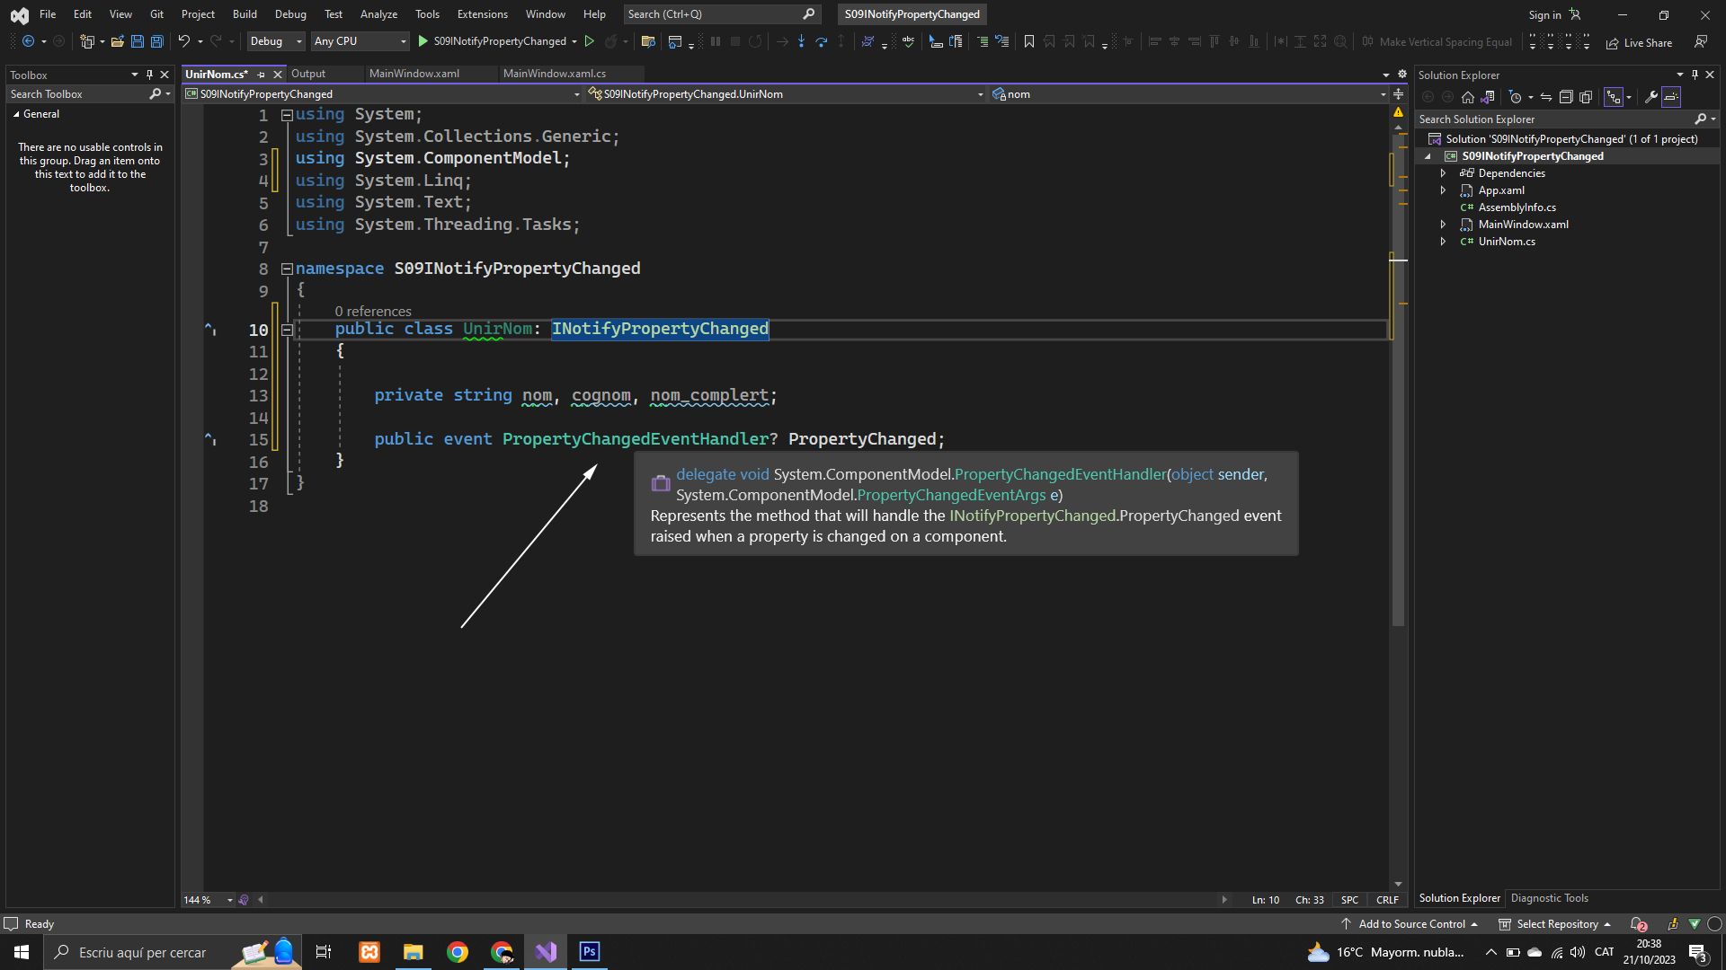Toggle nested files view button
Screen dimensions: 1726x970
[1615, 97]
